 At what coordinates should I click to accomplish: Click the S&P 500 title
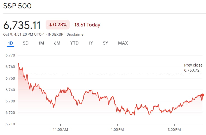pyautogui.click(x=17, y=6)
